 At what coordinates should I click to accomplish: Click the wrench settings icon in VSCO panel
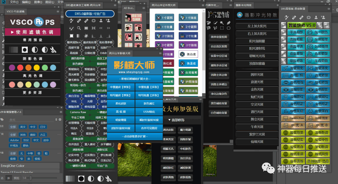click(x=53, y=50)
